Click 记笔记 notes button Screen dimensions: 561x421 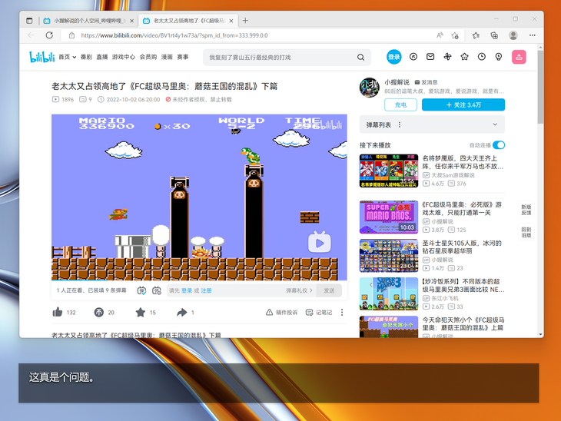pos(319,312)
